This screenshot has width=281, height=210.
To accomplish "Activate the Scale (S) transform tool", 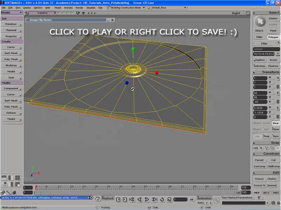I will [278, 77].
